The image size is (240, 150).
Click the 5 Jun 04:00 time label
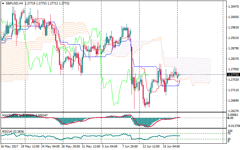[x=110, y=147]
